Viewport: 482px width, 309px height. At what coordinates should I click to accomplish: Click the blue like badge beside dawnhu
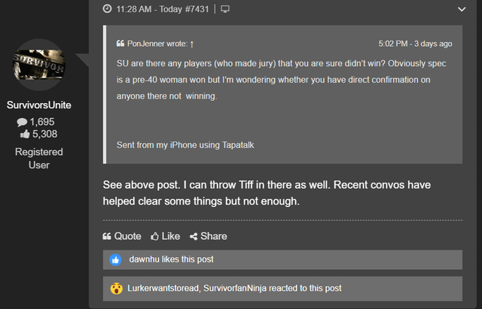(115, 259)
